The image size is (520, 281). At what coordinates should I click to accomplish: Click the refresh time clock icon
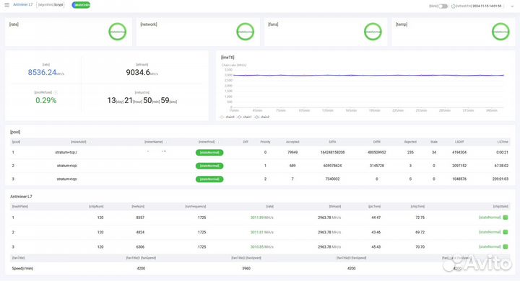click(x=454, y=6)
